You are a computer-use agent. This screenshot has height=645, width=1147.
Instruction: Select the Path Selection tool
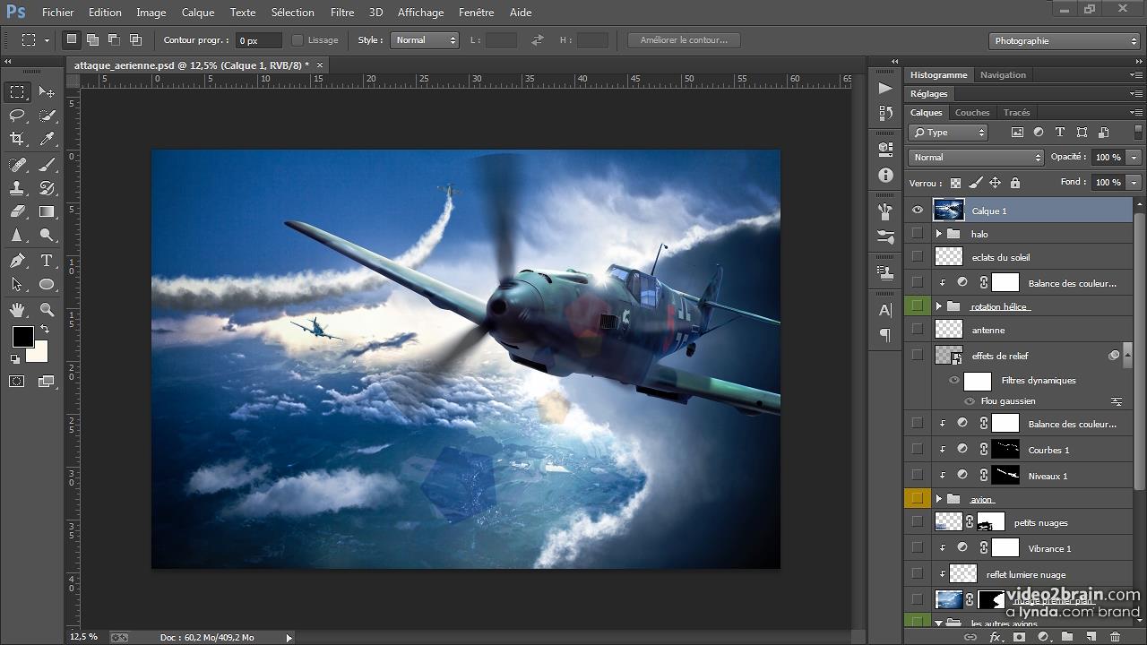click(17, 285)
